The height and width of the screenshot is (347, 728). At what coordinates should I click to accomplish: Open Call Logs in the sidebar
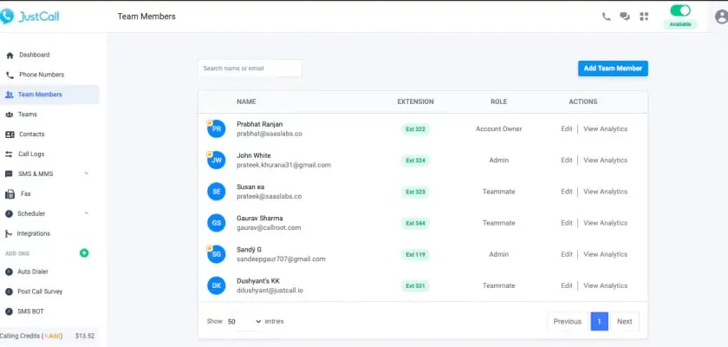[31, 154]
